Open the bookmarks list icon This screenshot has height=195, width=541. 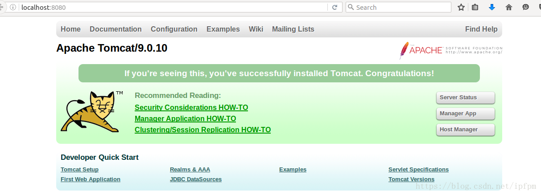[x=475, y=7]
